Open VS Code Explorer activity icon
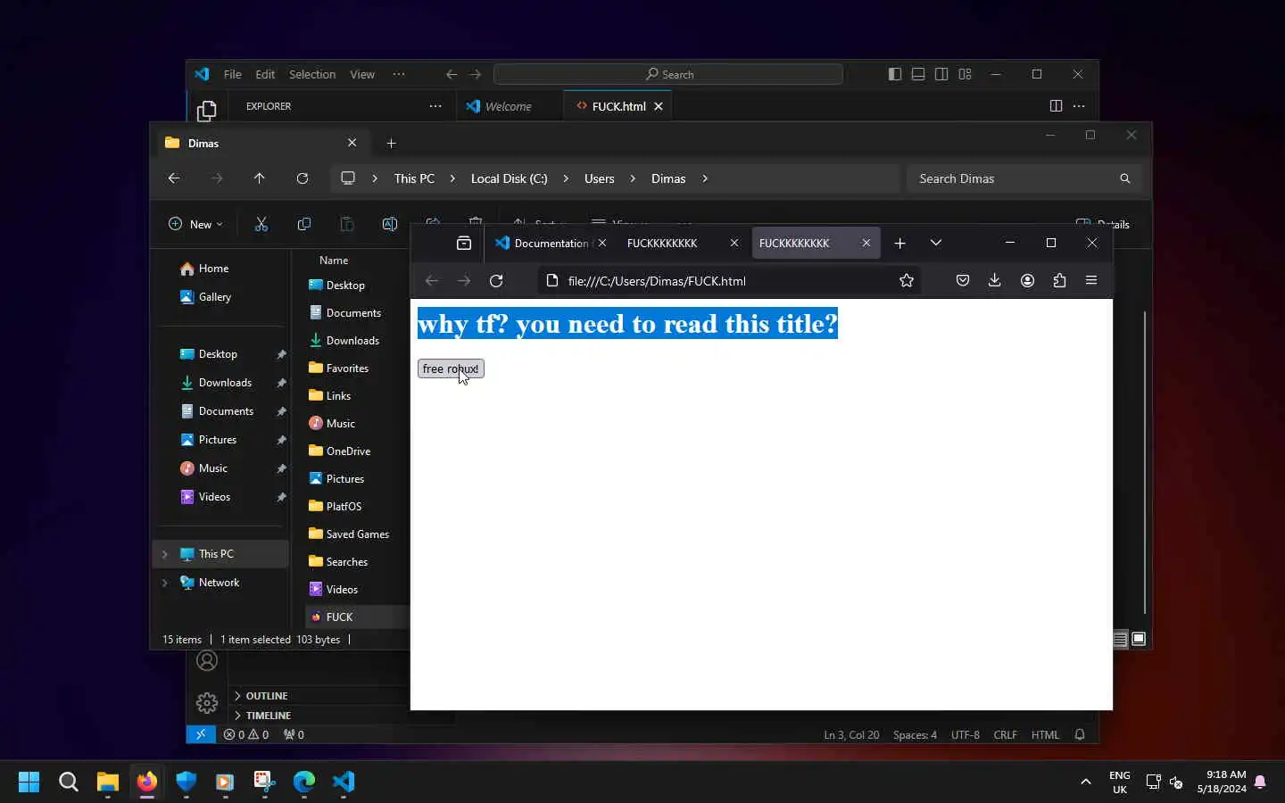The image size is (1285, 803). (207, 111)
